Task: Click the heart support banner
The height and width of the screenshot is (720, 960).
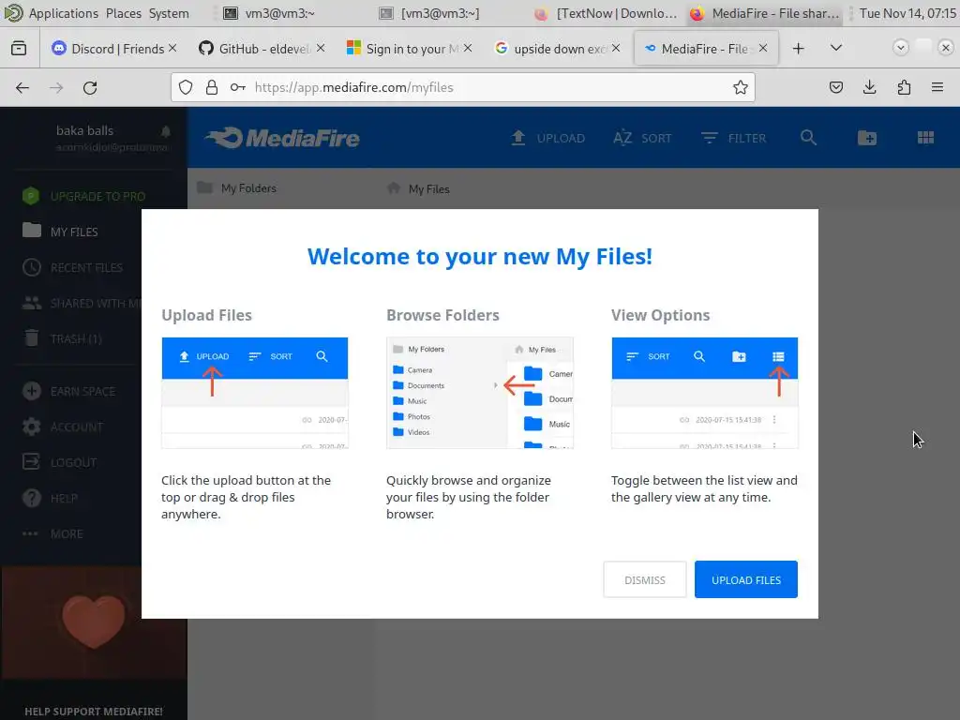Action: pos(94,622)
